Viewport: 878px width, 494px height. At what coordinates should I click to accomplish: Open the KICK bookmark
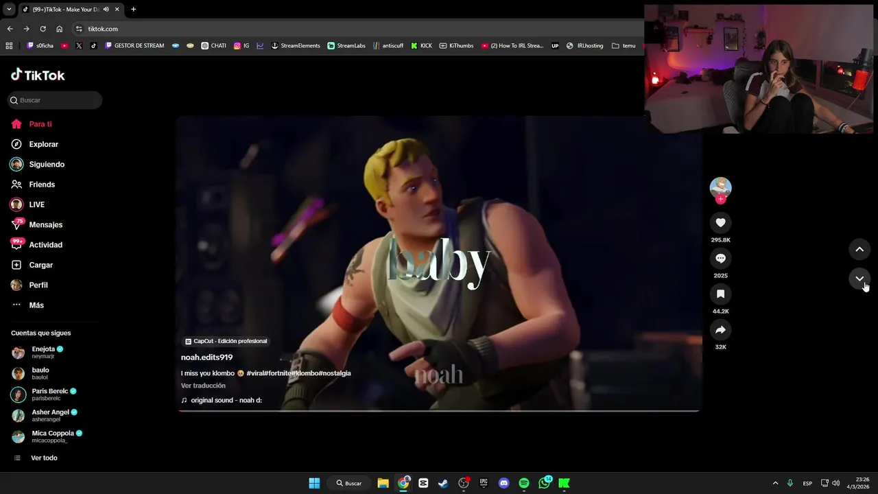coord(421,46)
